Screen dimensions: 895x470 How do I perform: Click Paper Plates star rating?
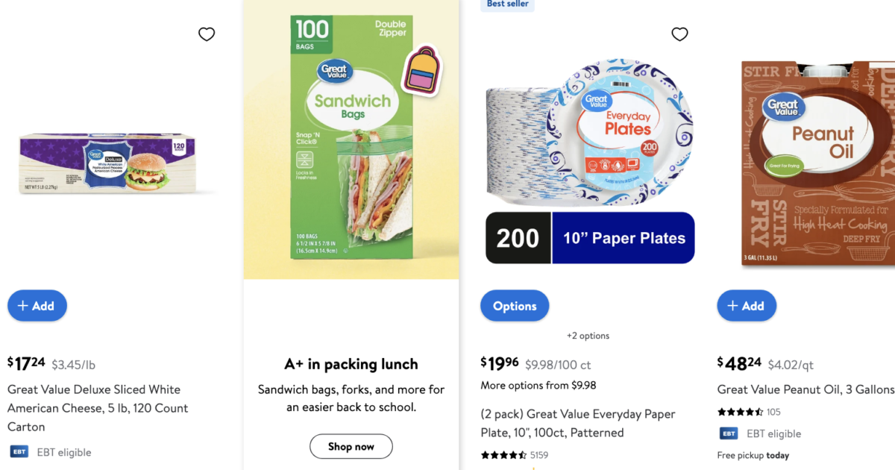[x=503, y=454]
